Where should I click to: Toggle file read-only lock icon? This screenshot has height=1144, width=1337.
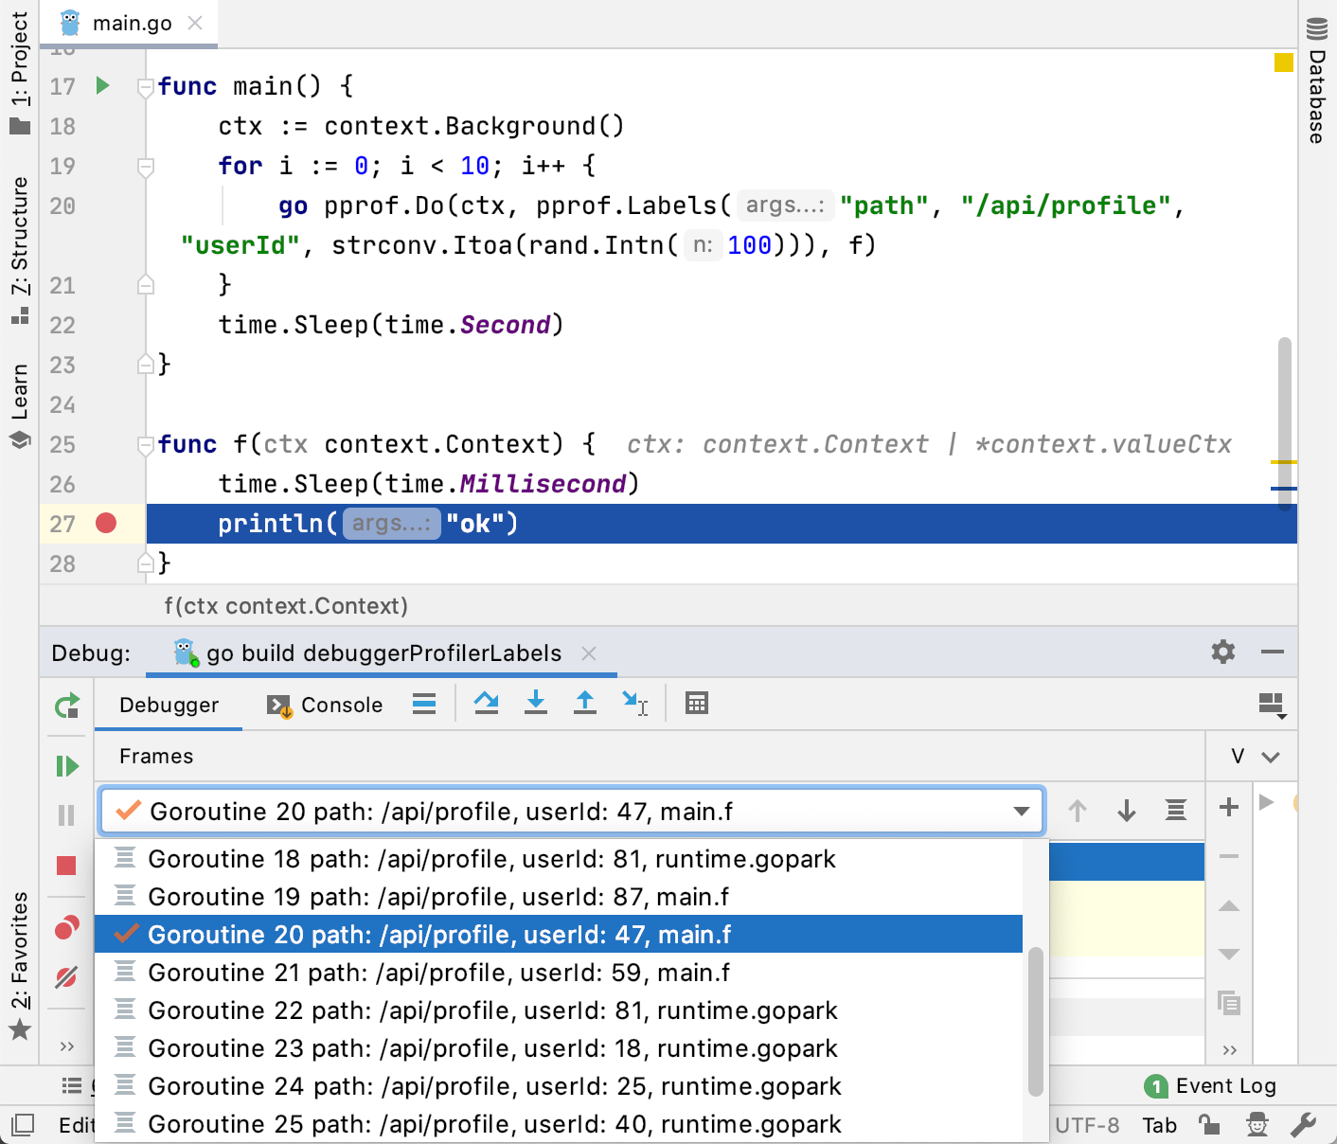click(x=1209, y=1124)
